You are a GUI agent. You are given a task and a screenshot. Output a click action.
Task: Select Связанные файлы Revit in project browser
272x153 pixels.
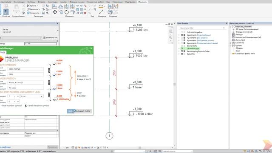point(245,54)
